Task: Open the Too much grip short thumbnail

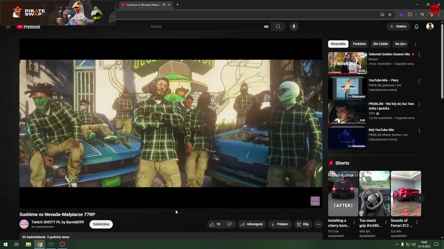Action: [375, 194]
